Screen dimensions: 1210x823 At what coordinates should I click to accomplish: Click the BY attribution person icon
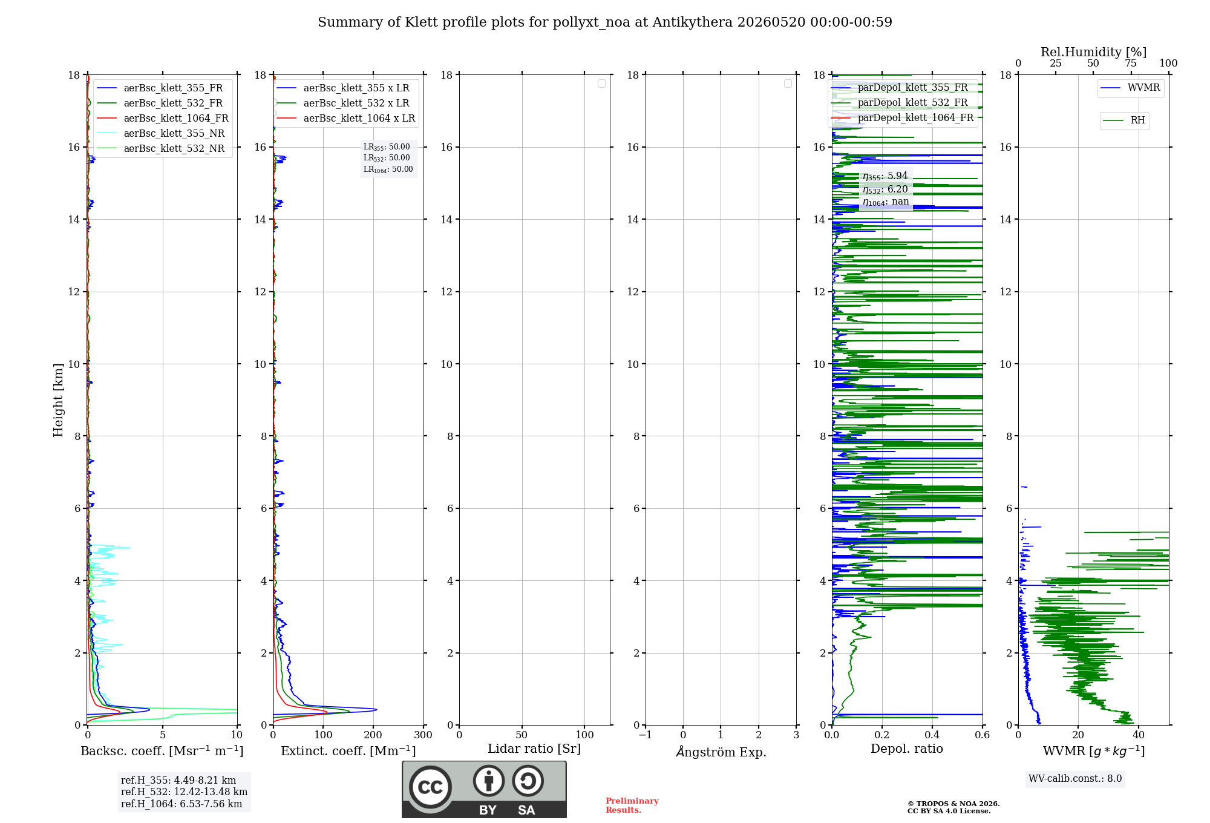pos(489,781)
